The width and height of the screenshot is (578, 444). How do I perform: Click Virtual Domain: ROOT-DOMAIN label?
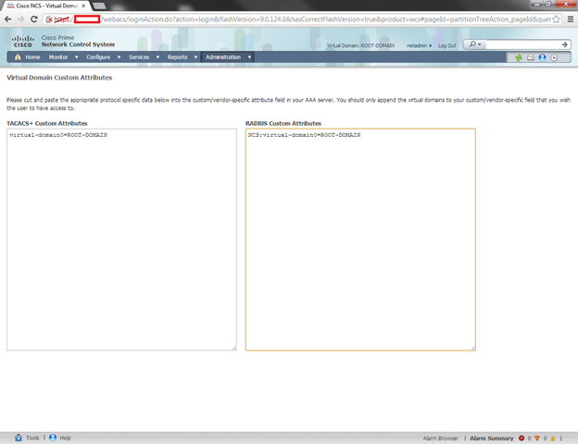coord(360,45)
